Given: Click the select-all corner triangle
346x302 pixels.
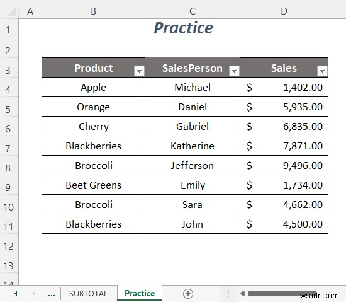Looking at the screenshot, I should [x=11, y=11].
